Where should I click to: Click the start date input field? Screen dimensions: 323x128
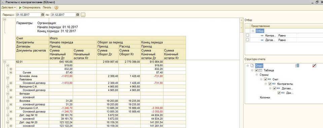[28, 15]
